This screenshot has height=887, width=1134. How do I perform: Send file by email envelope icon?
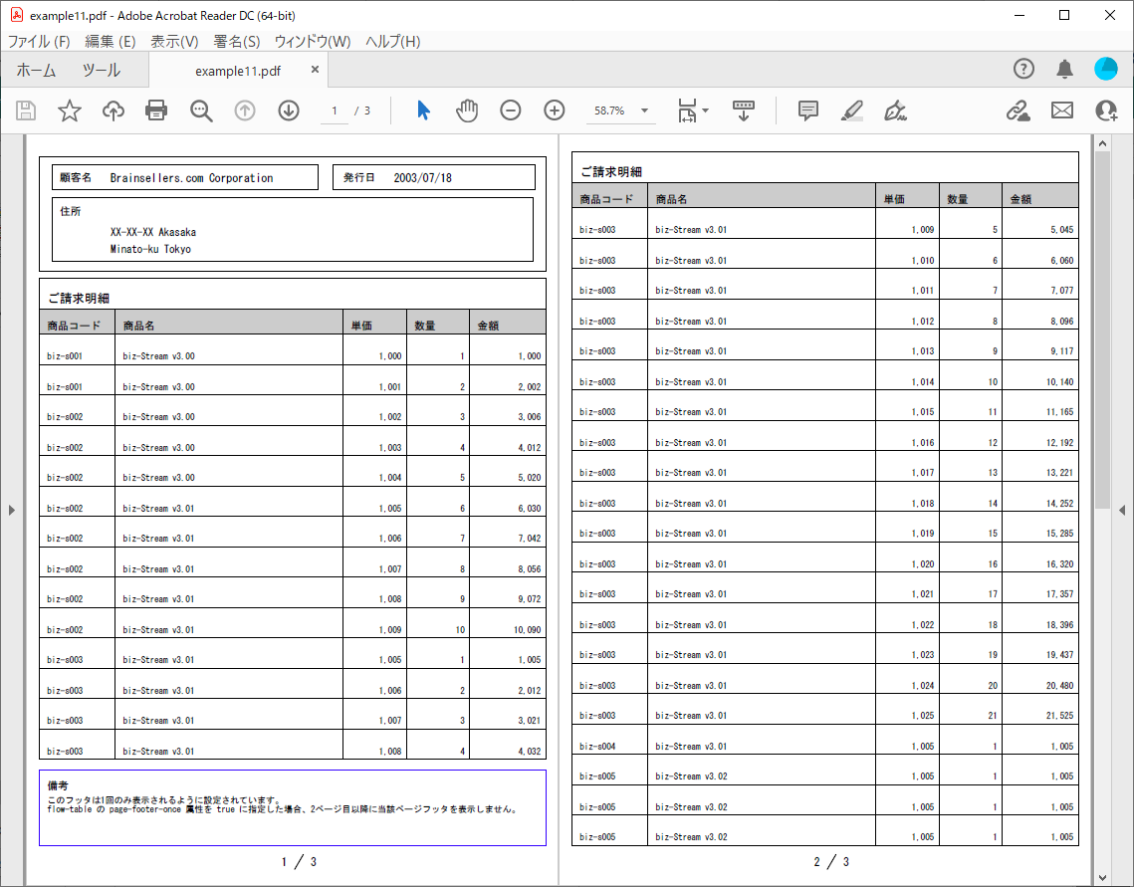click(1062, 111)
